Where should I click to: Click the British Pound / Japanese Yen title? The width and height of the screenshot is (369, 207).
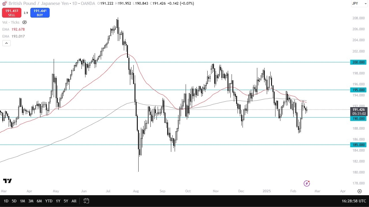point(38,3)
